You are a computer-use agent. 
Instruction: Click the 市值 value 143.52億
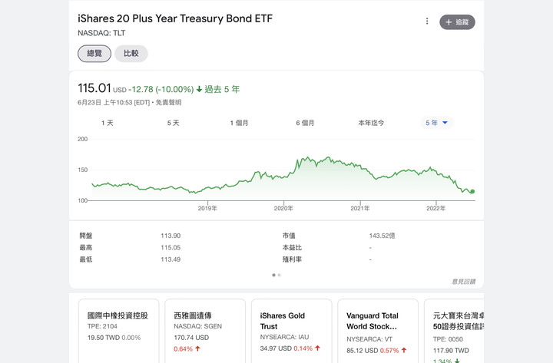pyautogui.click(x=382, y=236)
